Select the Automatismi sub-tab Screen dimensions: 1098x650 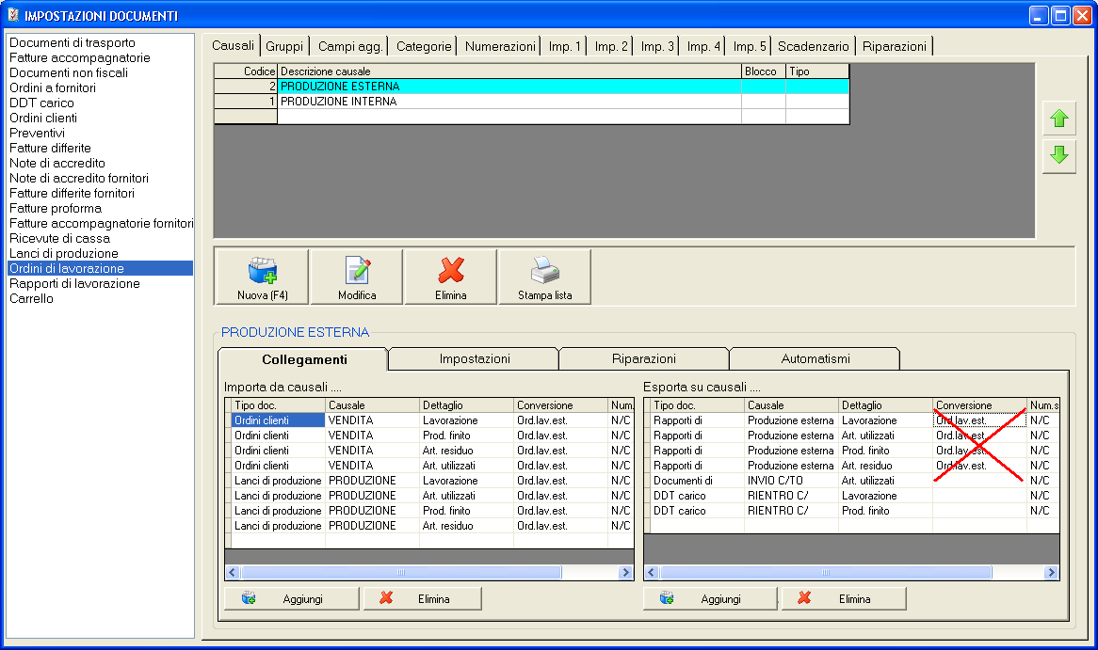(815, 359)
